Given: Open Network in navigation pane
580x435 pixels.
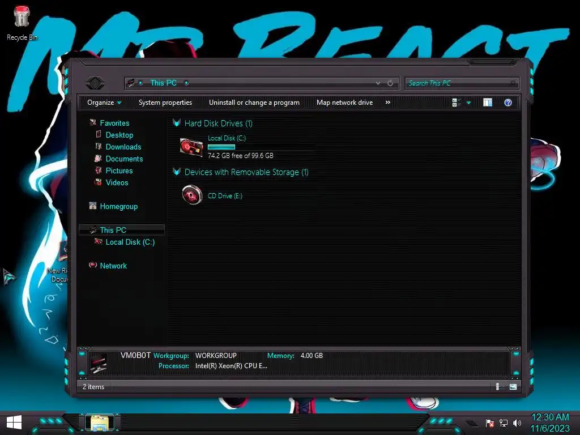Looking at the screenshot, I should point(113,266).
